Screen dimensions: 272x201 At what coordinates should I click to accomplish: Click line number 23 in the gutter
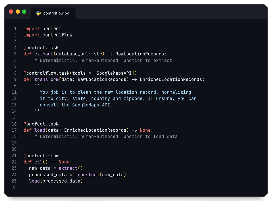(x=14, y=168)
